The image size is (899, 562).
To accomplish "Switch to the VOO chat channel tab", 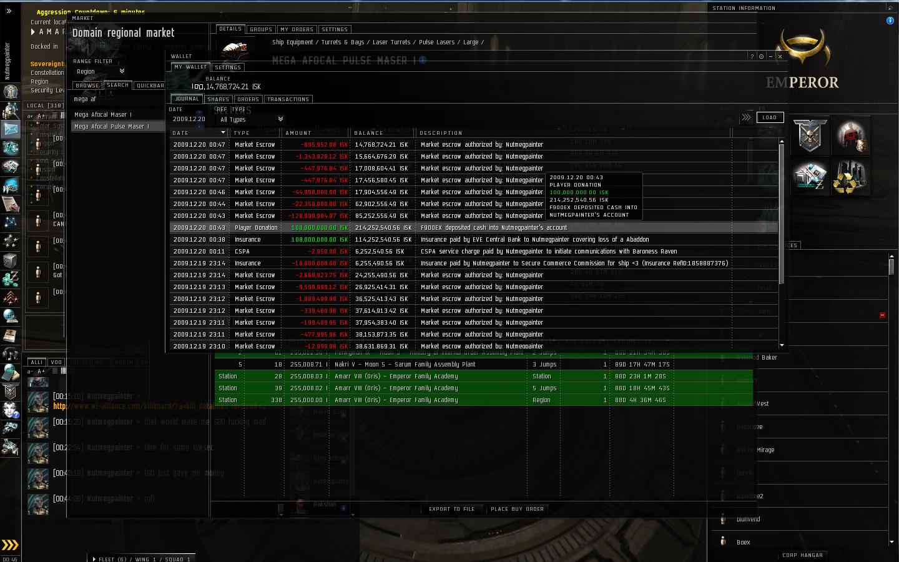I will pyautogui.click(x=56, y=362).
